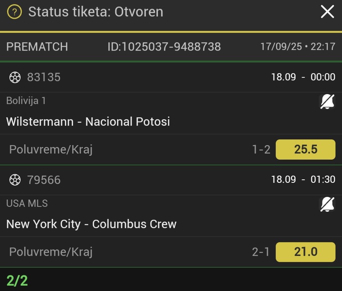Toggle notifications bell for Wilstermann match
Viewport: 342px width, 291px height.
point(327,102)
